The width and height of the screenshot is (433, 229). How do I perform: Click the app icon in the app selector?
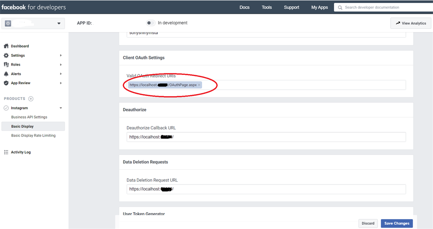(8, 24)
